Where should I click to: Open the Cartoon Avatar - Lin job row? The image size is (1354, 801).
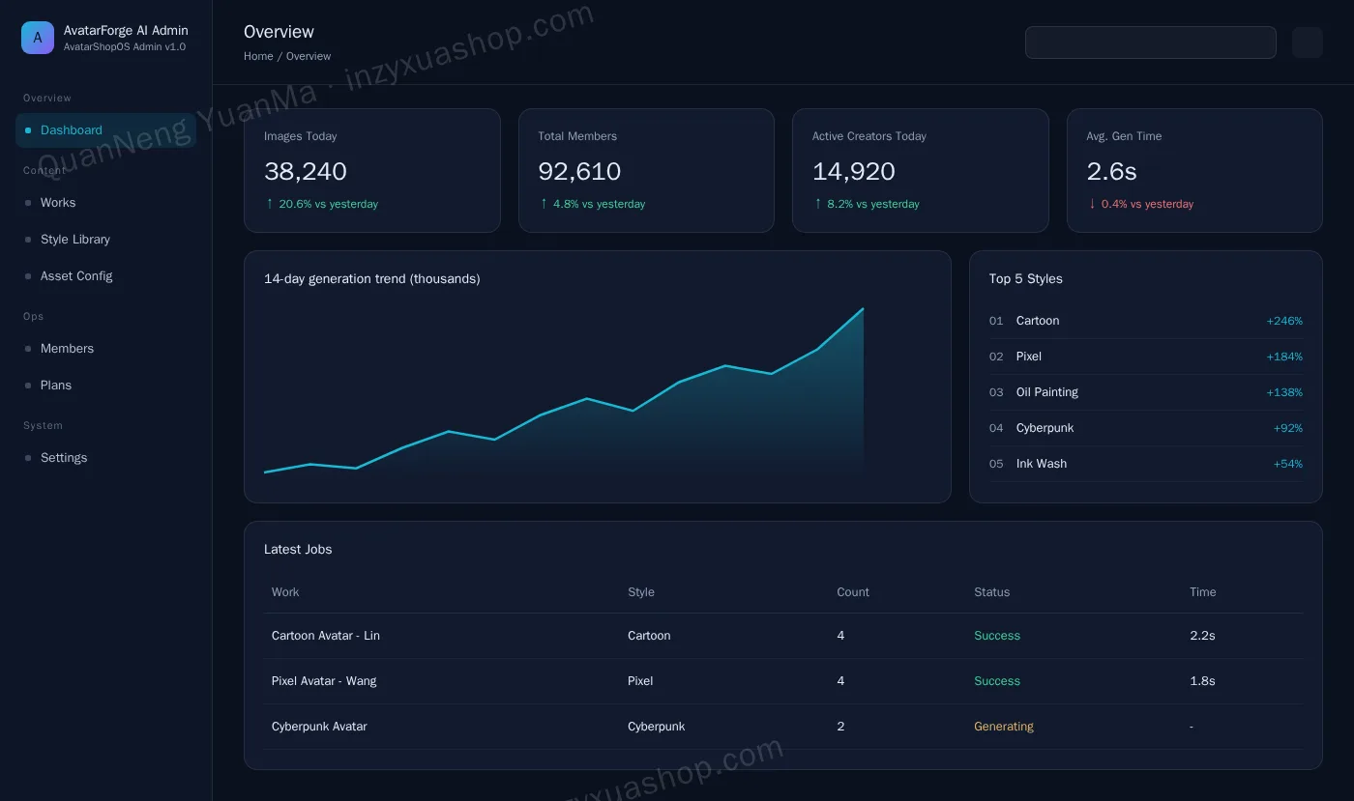(783, 636)
